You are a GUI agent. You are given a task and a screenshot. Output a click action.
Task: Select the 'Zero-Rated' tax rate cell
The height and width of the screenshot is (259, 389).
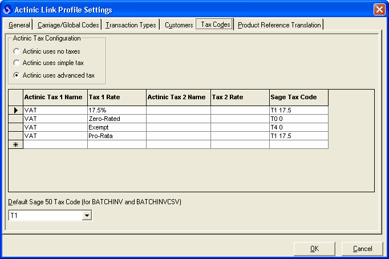pos(116,119)
